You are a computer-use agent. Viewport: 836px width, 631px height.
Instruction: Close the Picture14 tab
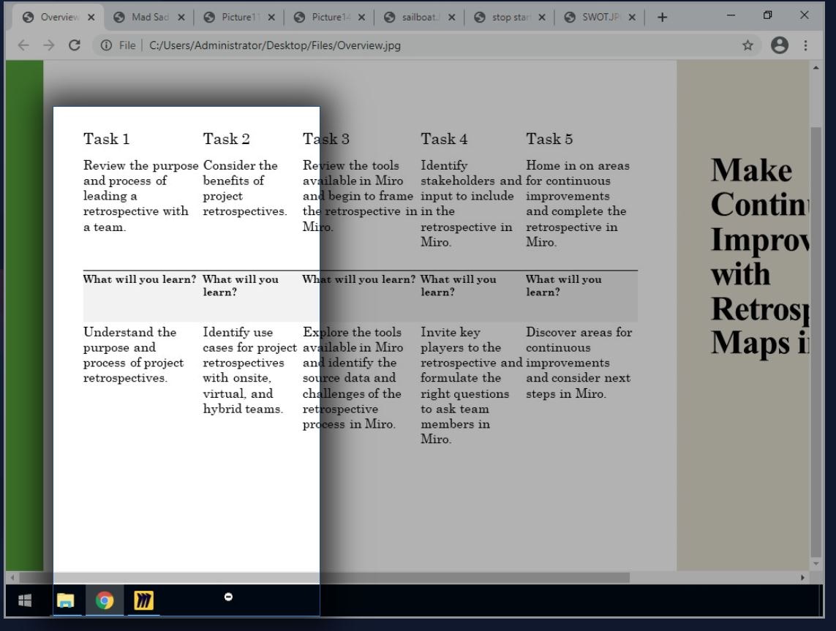click(x=361, y=17)
